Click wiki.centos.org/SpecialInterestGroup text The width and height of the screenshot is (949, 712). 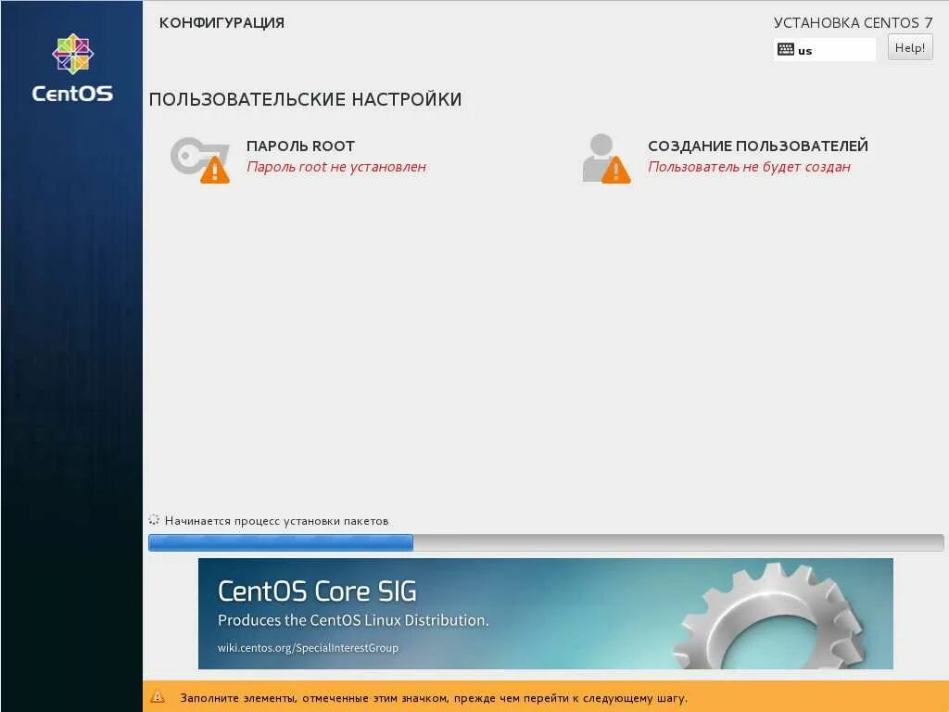pos(308,648)
